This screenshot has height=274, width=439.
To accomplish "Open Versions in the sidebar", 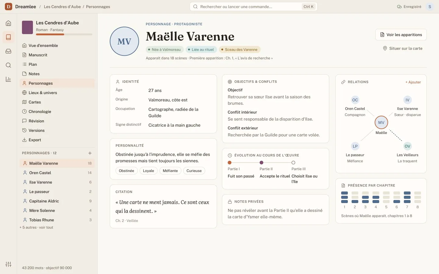I will click(57, 130).
